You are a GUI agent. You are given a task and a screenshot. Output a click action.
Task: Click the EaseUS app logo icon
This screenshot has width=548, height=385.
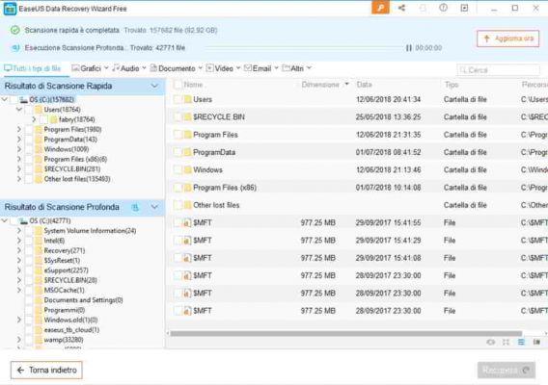pyautogui.click(x=10, y=9)
